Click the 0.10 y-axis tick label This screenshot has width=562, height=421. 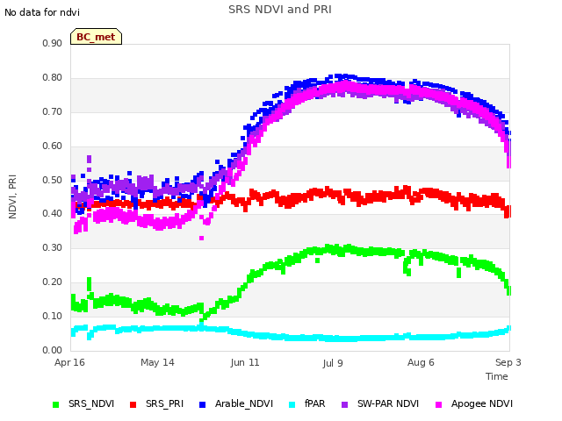52,316
